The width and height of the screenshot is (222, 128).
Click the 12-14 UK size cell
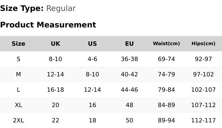(x=55, y=74)
